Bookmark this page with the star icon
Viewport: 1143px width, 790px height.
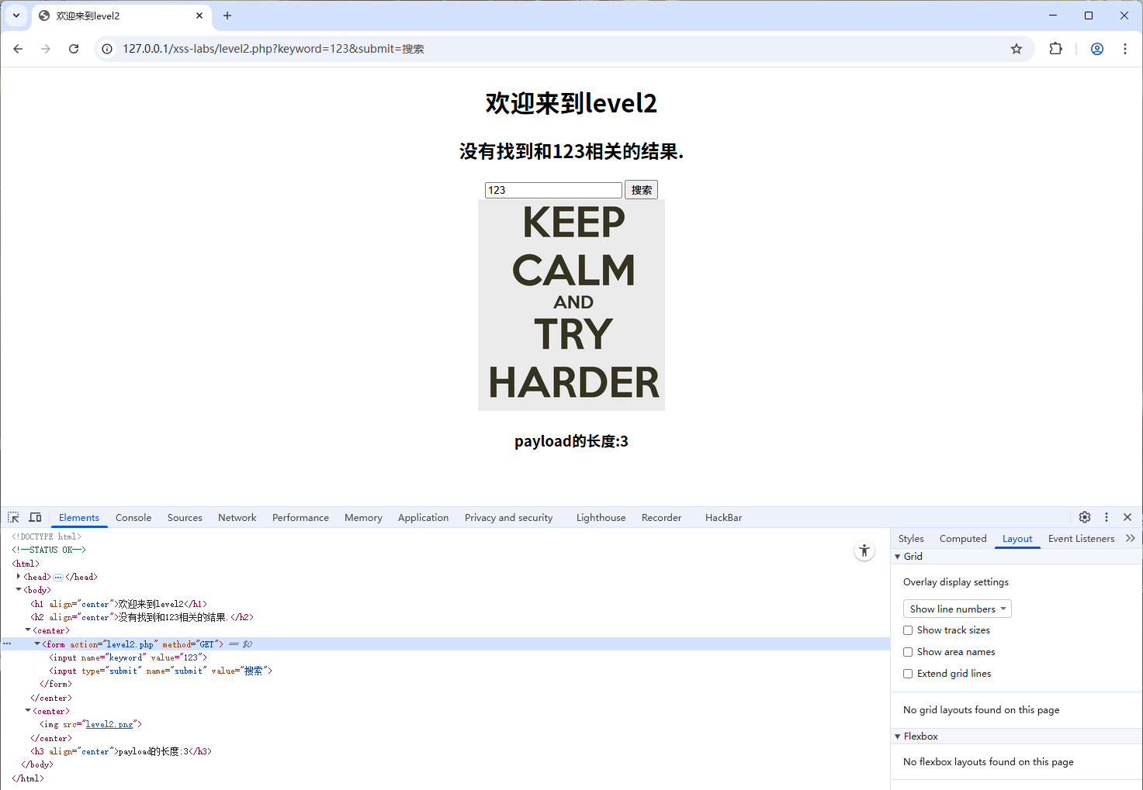[1017, 49]
